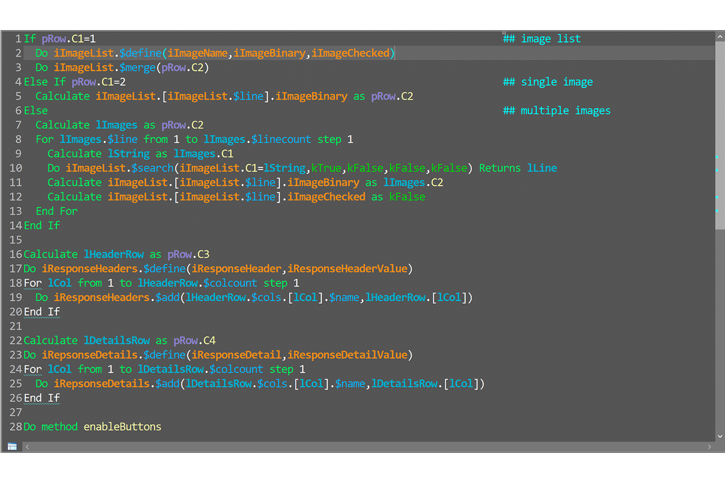725x483 pixels.
Task: Click the up arrow on the vertical scrollbar
Action: (720, 36)
